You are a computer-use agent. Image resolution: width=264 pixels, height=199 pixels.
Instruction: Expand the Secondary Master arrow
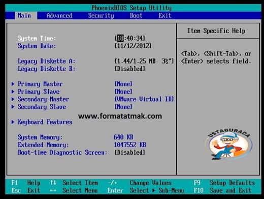point(13,99)
